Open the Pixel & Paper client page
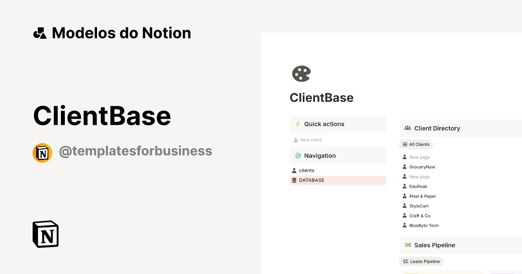 [422, 196]
